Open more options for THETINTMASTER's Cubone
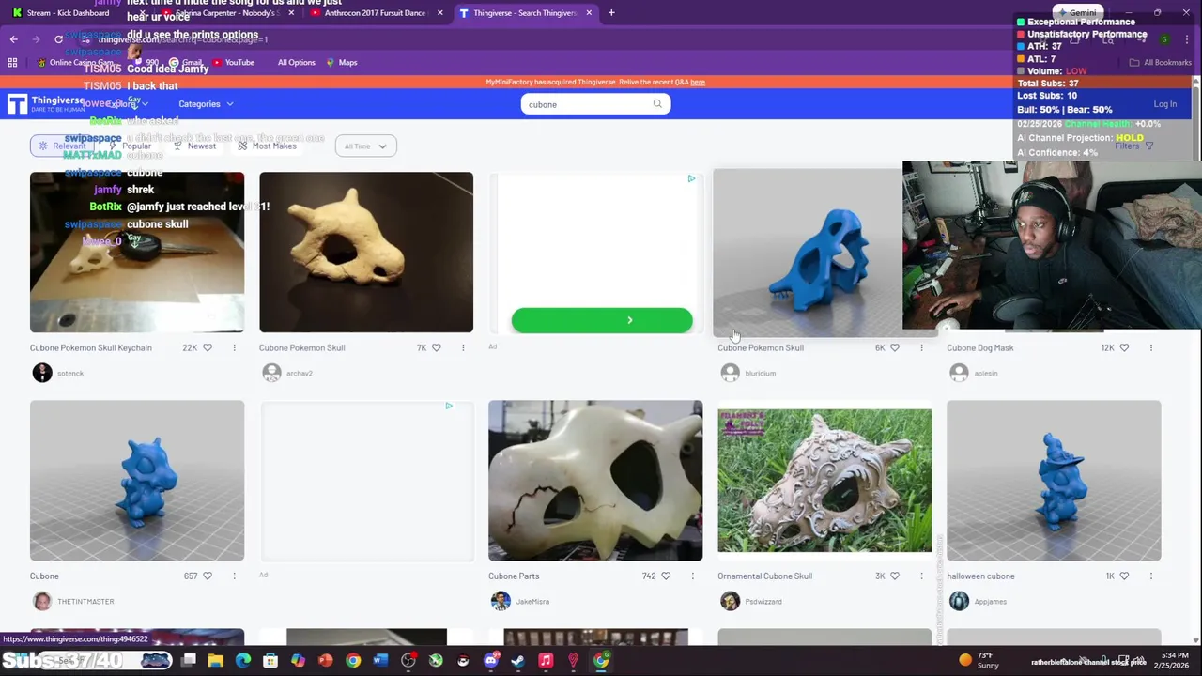 234,576
